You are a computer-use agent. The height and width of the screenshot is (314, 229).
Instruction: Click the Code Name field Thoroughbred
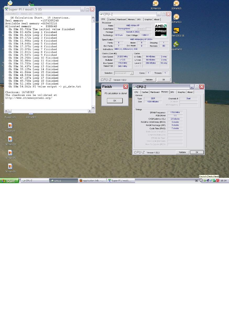coord(124,29)
